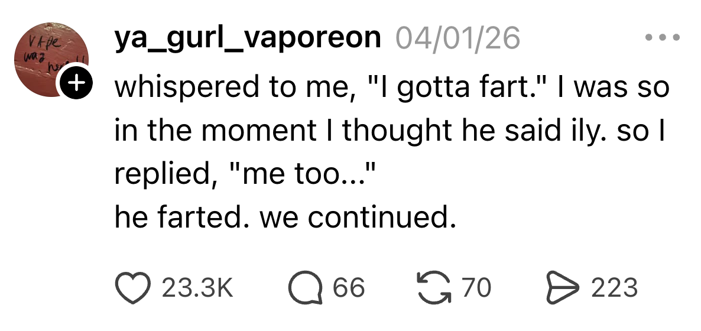701x331 pixels.
Task: Follow the user via plus badge
Action: click(74, 85)
